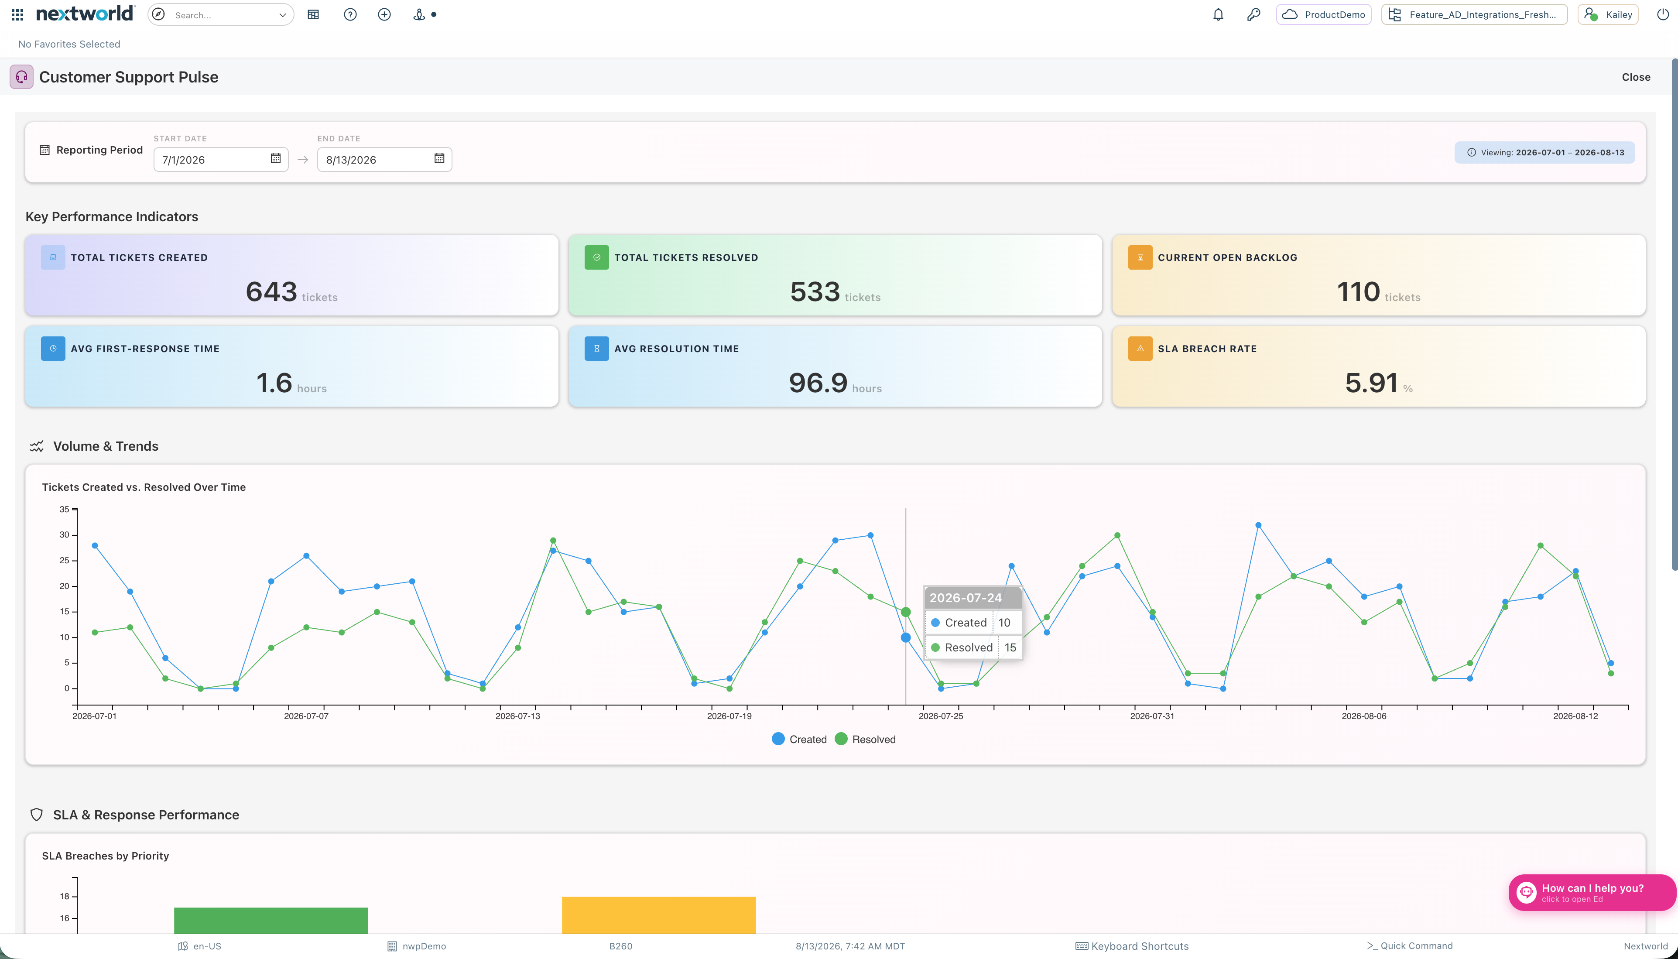Open the key icon in header

(1253, 14)
